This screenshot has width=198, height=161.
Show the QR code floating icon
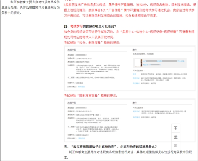click(175, 145)
